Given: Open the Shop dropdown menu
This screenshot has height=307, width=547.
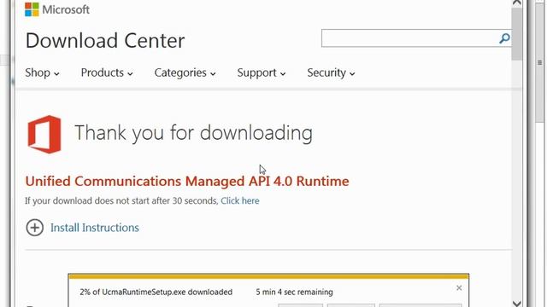Looking at the screenshot, I should [42, 72].
